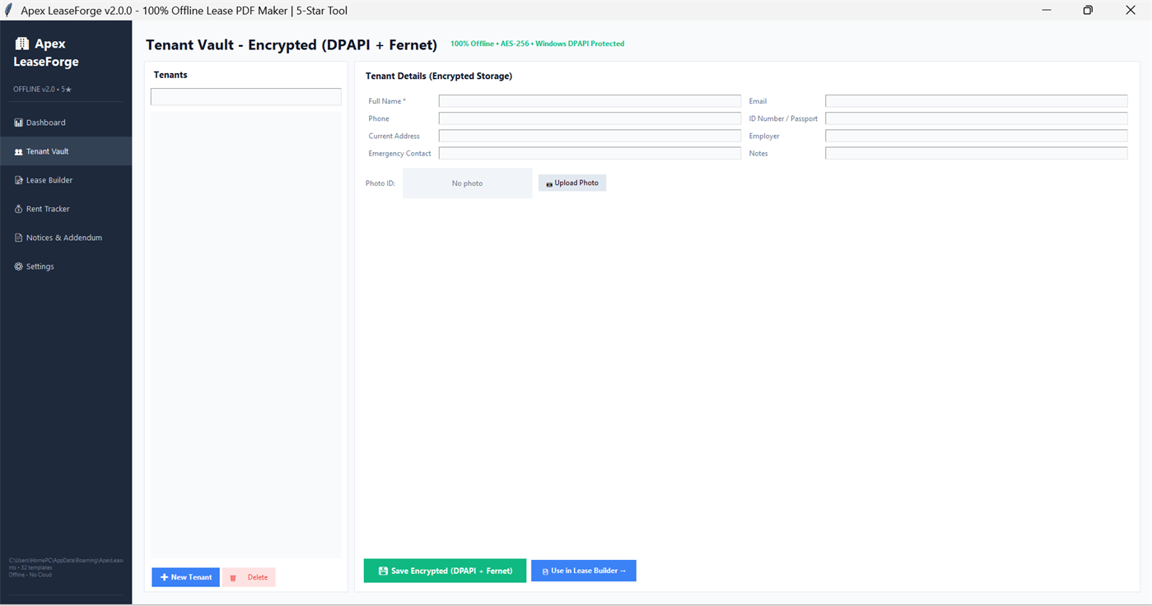This screenshot has width=1152, height=606.
Task: Create a New Tenant
Action: coord(185,577)
